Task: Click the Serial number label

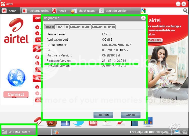Action: [x=57, y=45]
